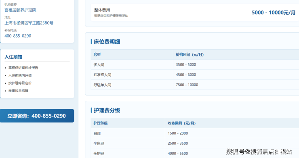Click the 护理费分级 section heading
This screenshot has width=299, height=158.
pyautogui.click(x=107, y=110)
